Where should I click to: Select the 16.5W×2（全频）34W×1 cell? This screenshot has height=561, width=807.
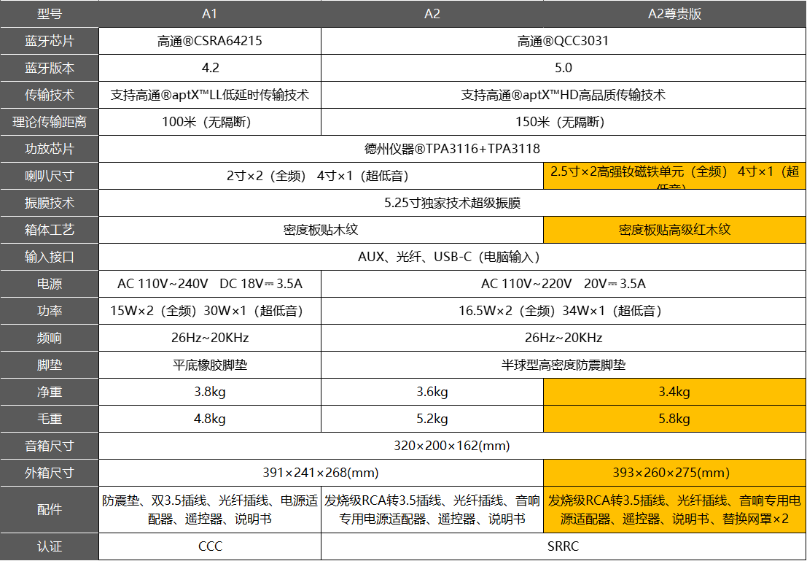[x=564, y=312]
